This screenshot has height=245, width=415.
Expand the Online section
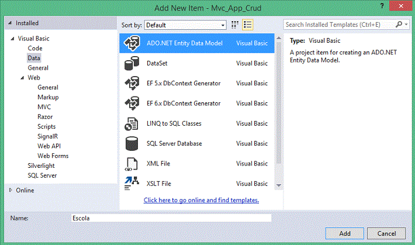click(x=11, y=190)
